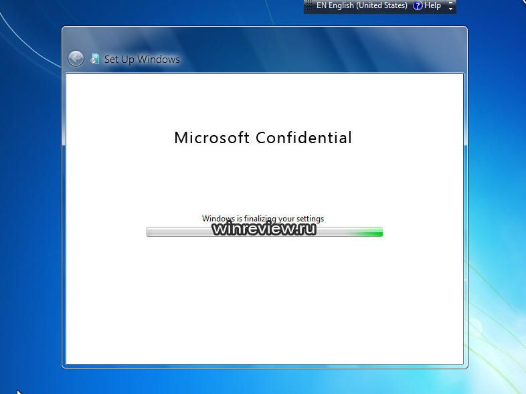Expand language bar options down arrow
Viewport: 526px width, 394px height.
[x=450, y=9]
